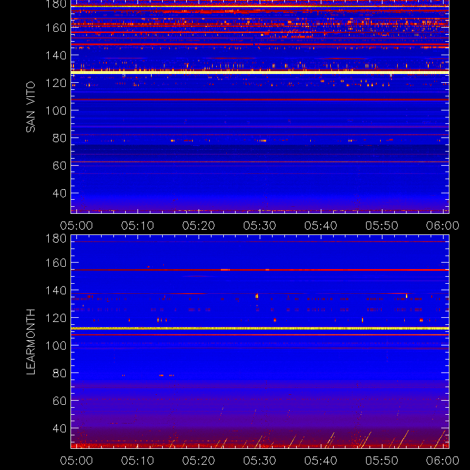The height and width of the screenshot is (470, 470).
Task: Click the yellow band near 112 MHz in Learmonth
Action: [x=260, y=328]
